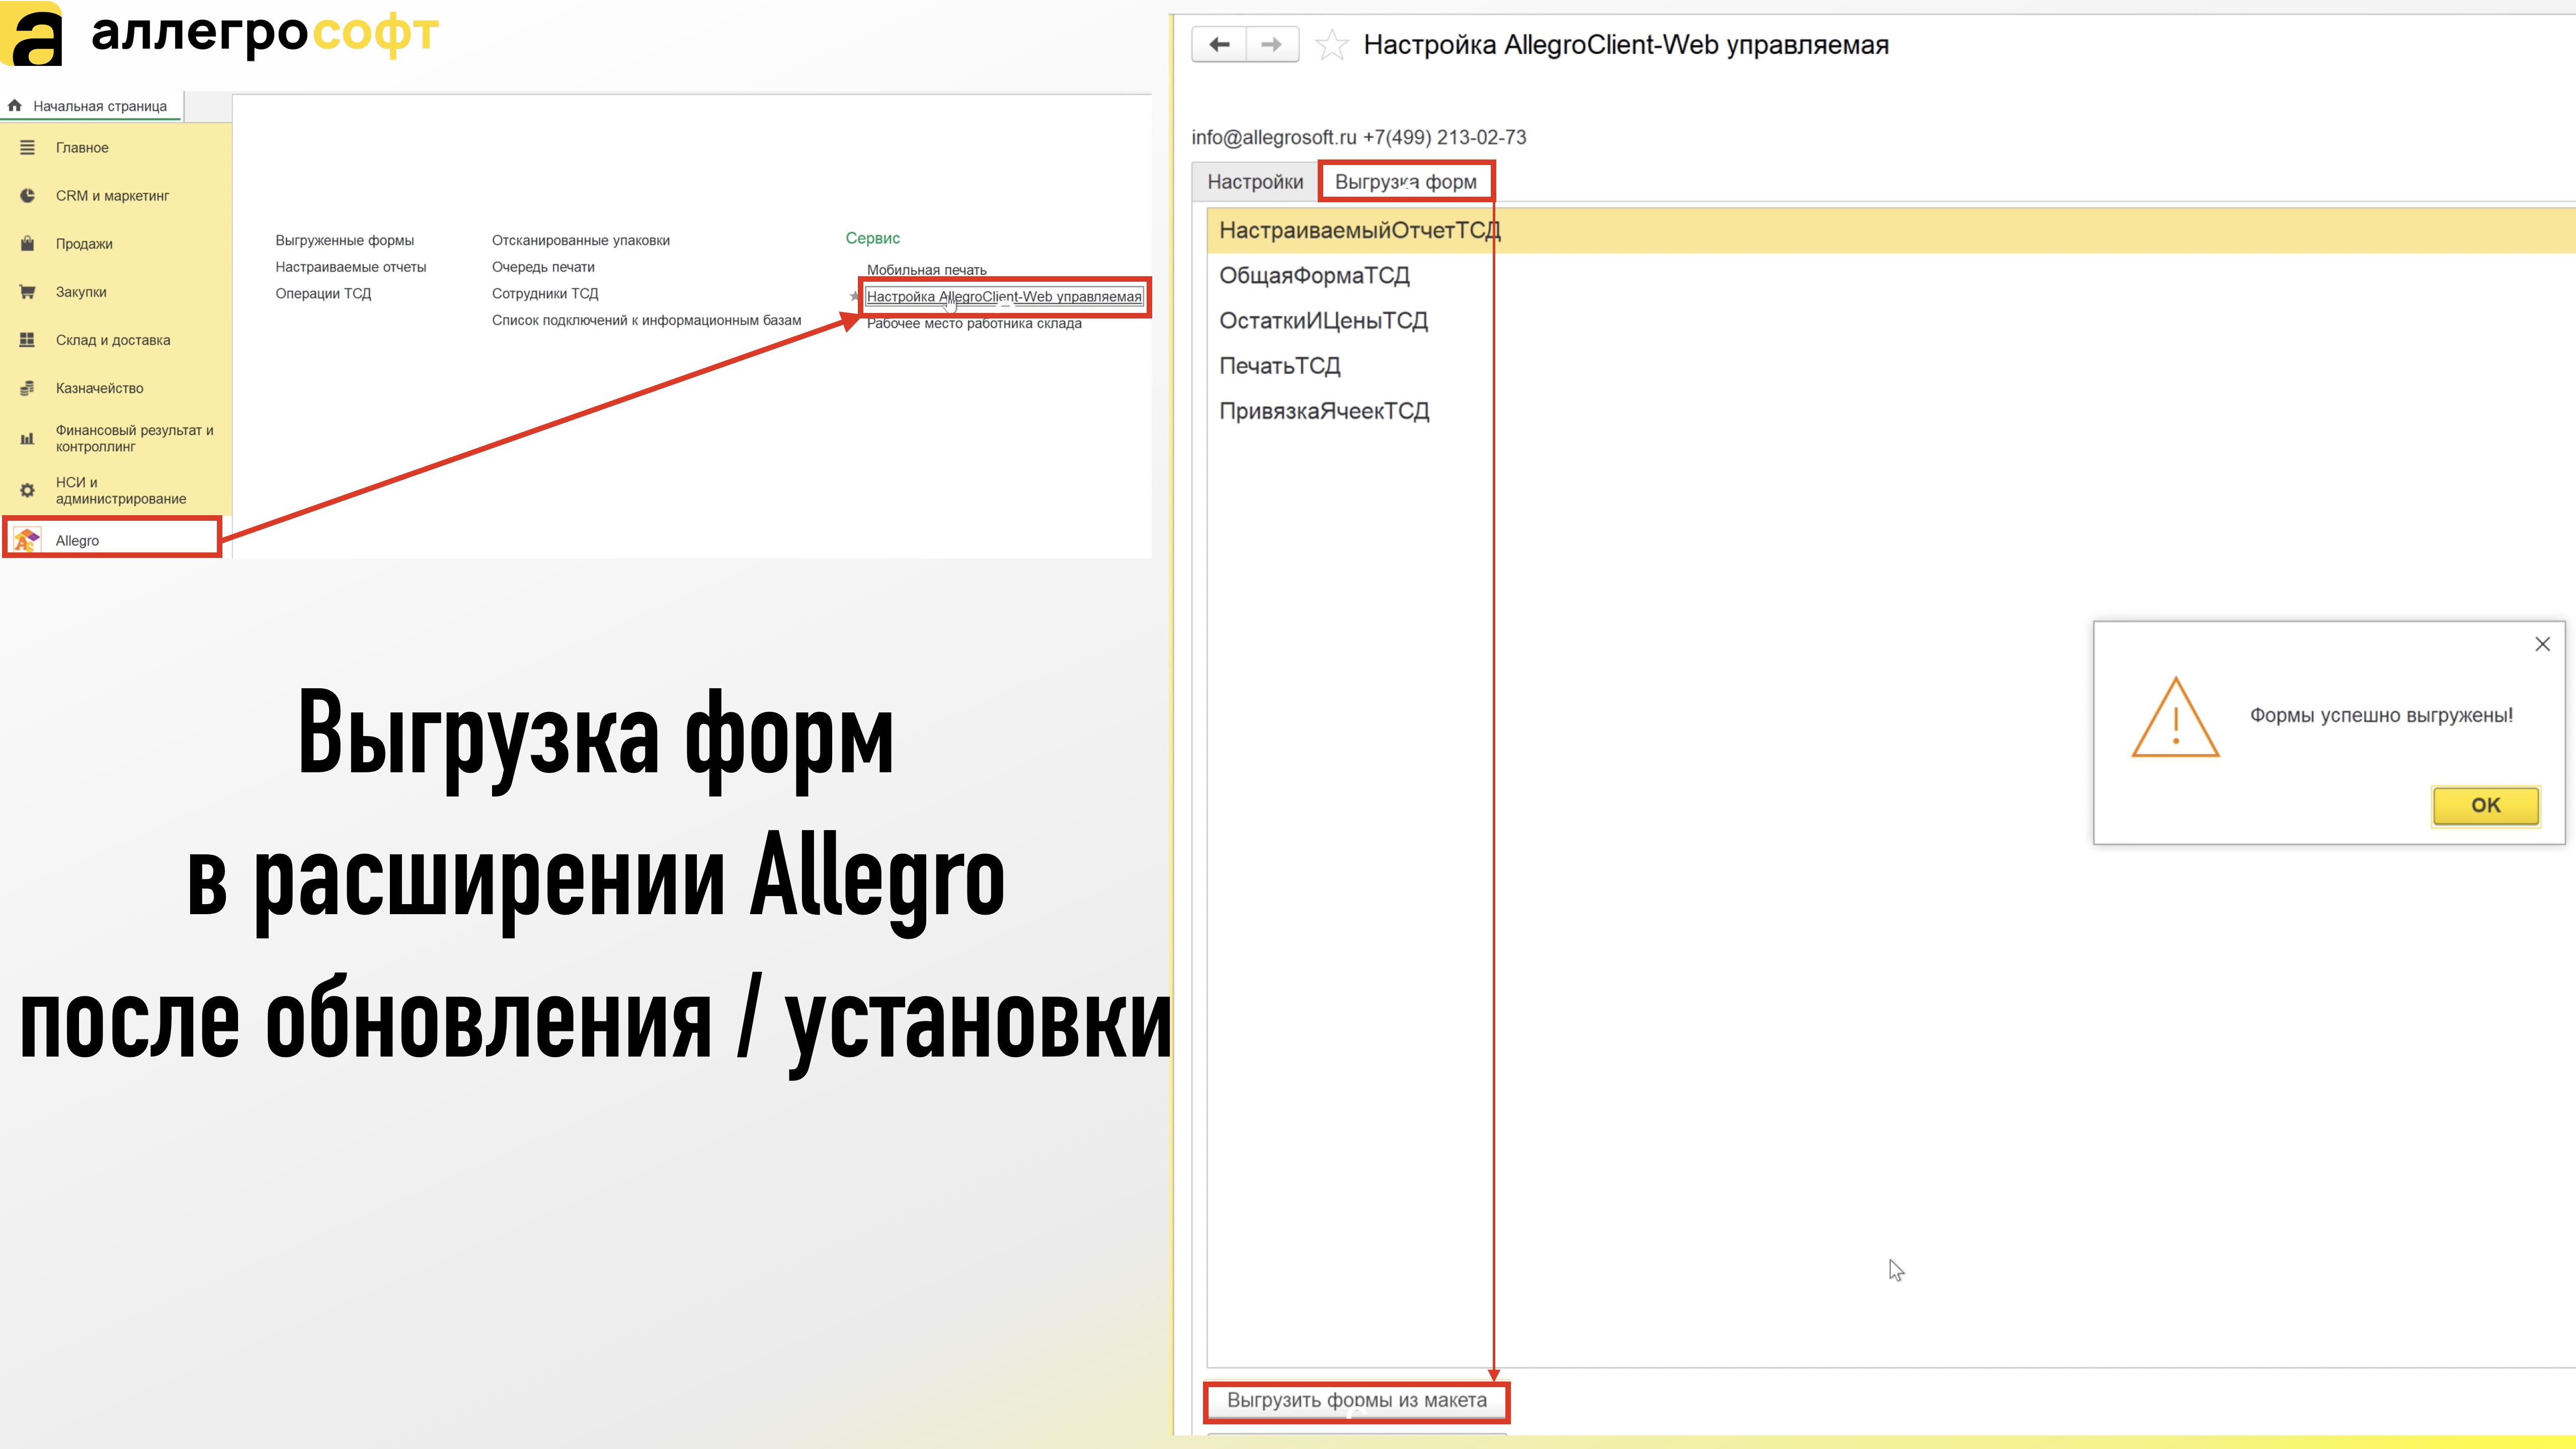Switch to the Настройки tab
Image resolution: width=2576 pixels, height=1449 pixels.
[1255, 182]
